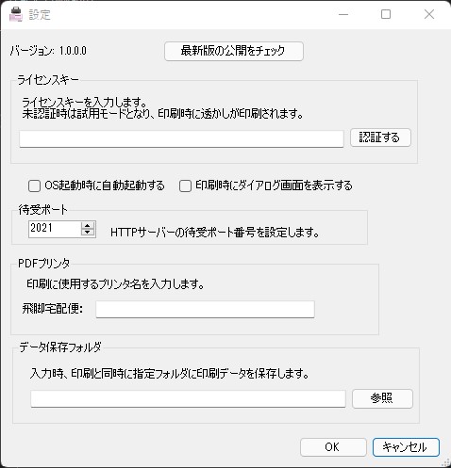This screenshot has height=468, width=451.
Task: Click the window resize grip in the corner
Action: pyautogui.click(x=446, y=462)
